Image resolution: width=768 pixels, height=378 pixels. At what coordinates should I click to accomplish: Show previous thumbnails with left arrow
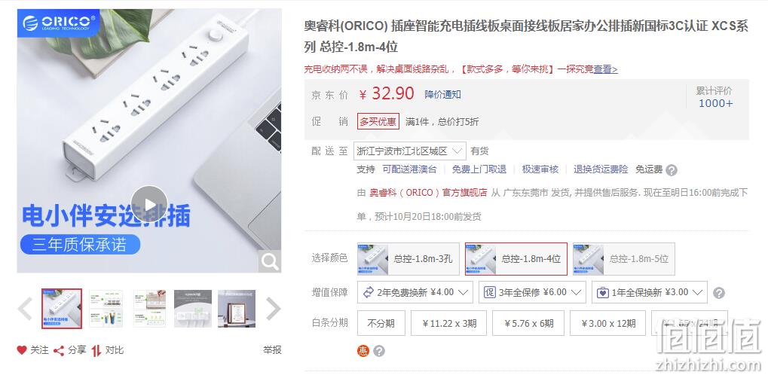point(24,309)
